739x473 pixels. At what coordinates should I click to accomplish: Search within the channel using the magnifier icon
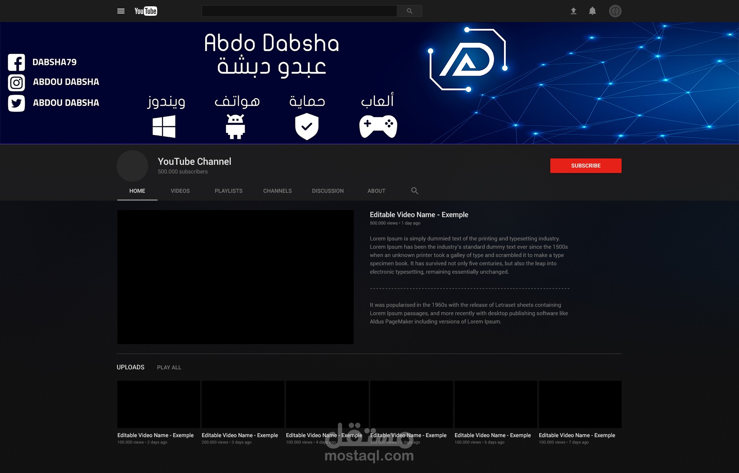tap(414, 191)
